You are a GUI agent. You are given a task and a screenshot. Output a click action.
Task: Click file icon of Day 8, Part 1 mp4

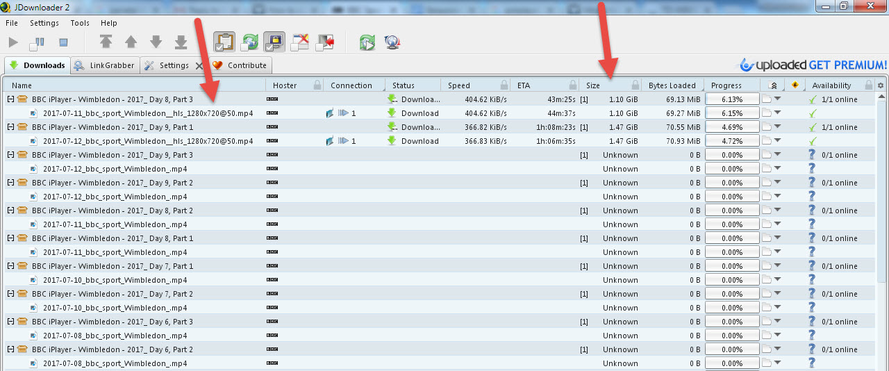[x=33, y=252]
